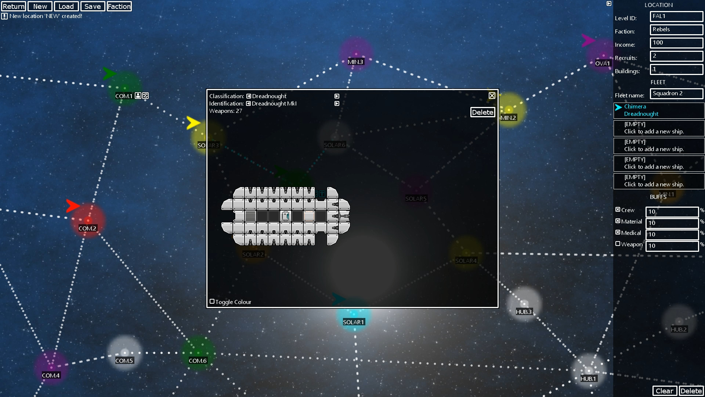Expand the Identification dropdown selector
This screenshot has width=705, height=397.
pos(337,103)
